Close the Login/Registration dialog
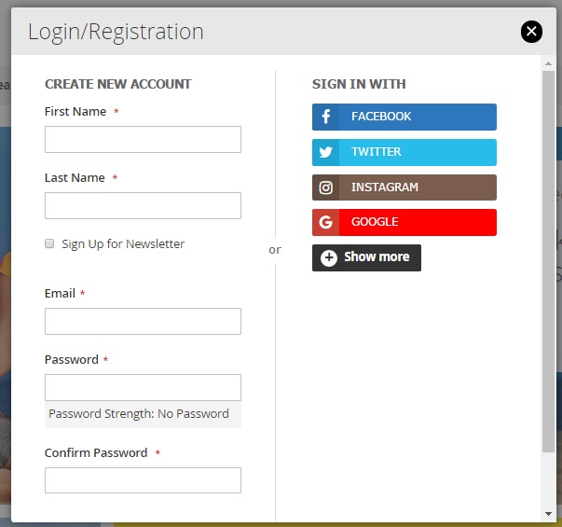562x527 pixels. click(x=531, y=32)
